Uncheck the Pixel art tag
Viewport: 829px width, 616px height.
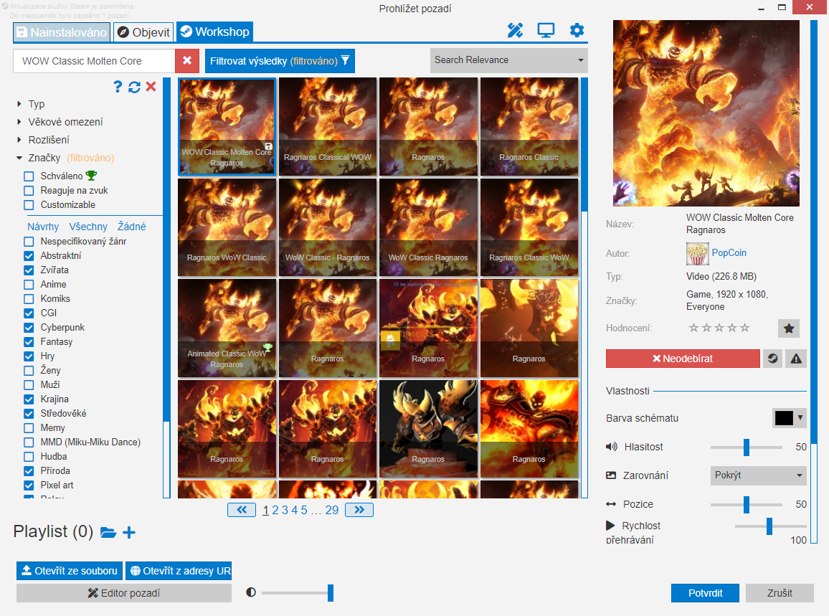pos(29,485)
